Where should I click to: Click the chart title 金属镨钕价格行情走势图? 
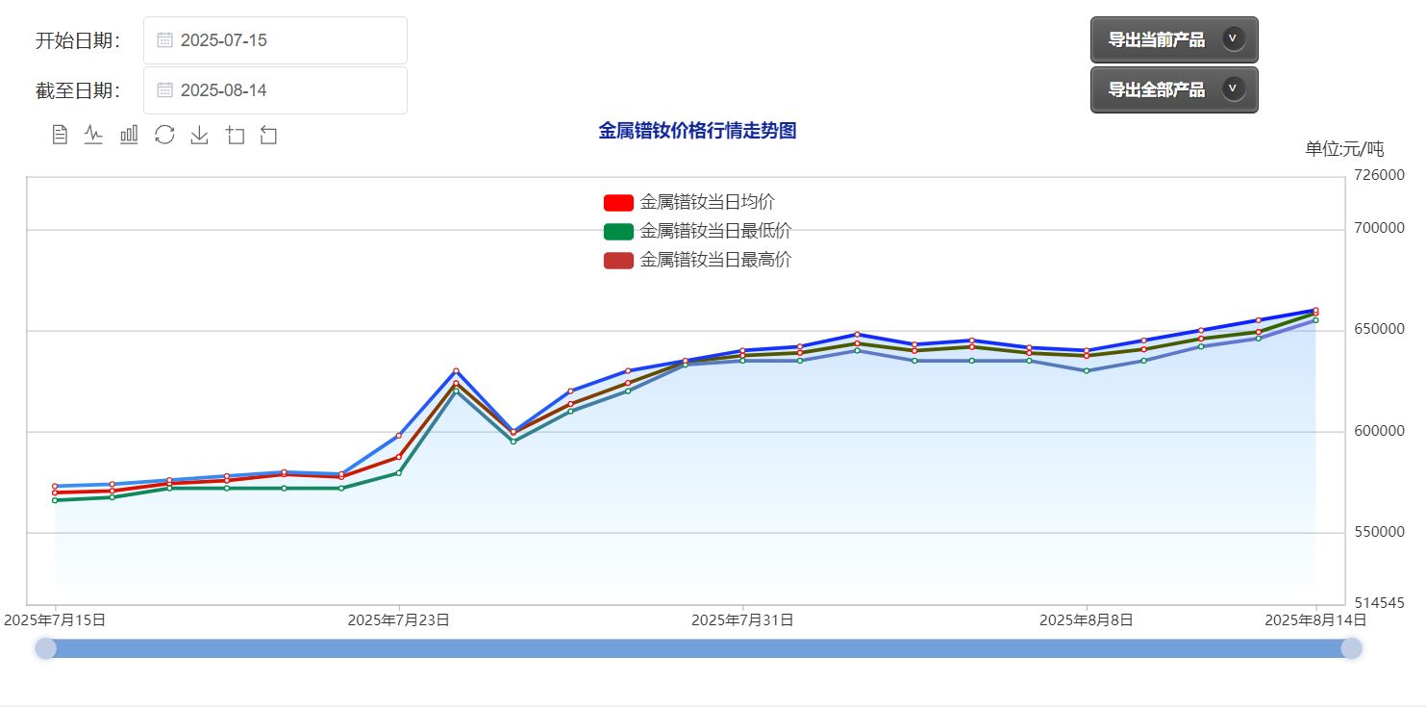697,131
